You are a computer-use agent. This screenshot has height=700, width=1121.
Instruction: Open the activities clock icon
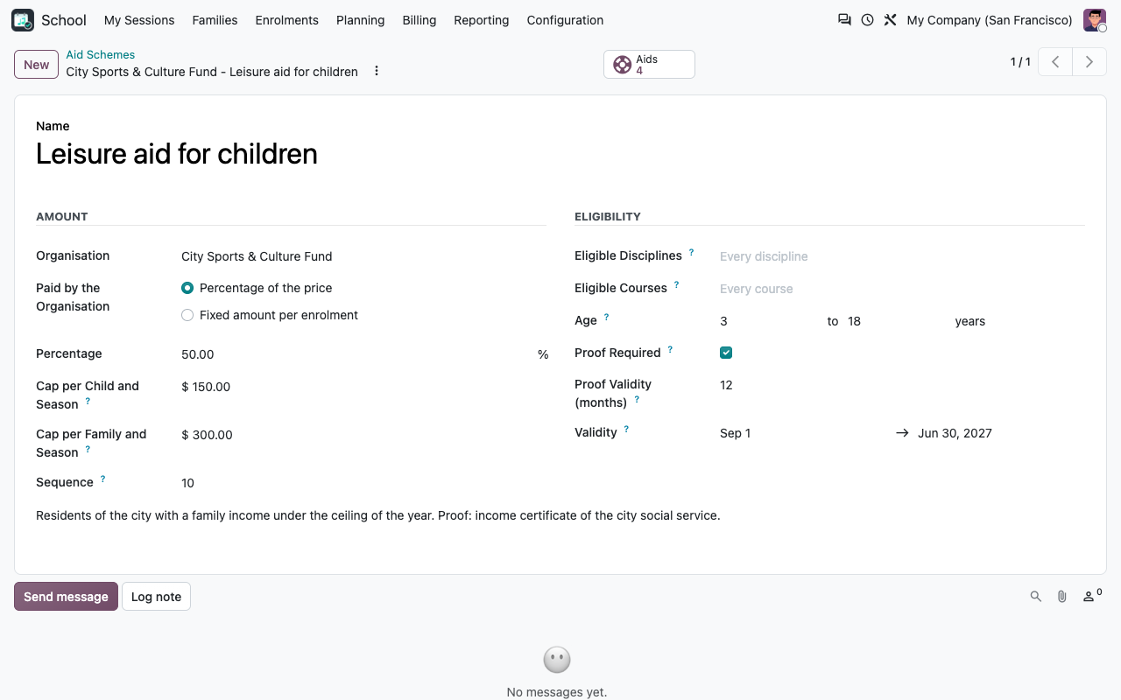(x=867, y=20)
